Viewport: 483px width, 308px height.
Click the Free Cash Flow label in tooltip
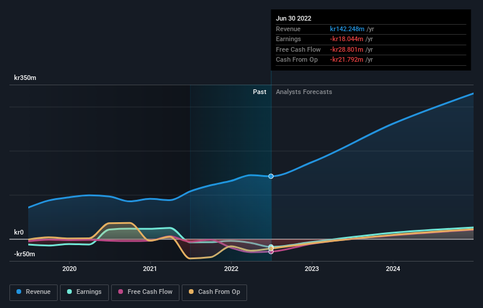[298, 49]
